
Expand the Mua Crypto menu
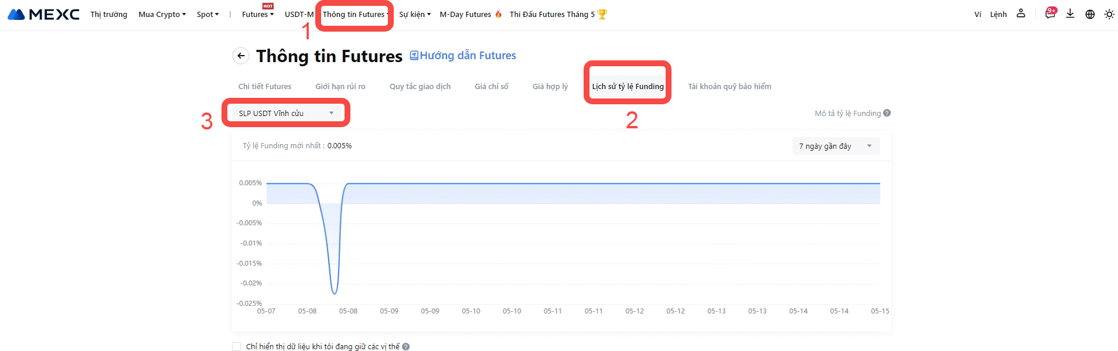pyautogui.click(x=162, y=14)
